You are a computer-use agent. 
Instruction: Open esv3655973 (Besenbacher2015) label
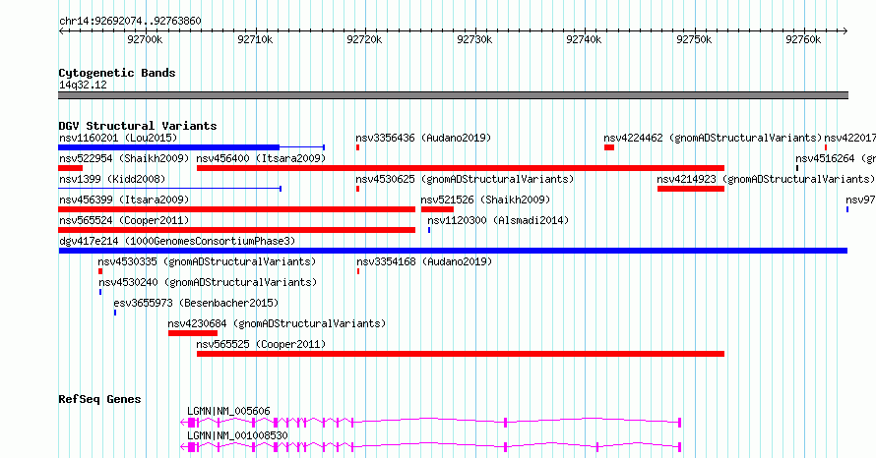[x=196, y=303]
